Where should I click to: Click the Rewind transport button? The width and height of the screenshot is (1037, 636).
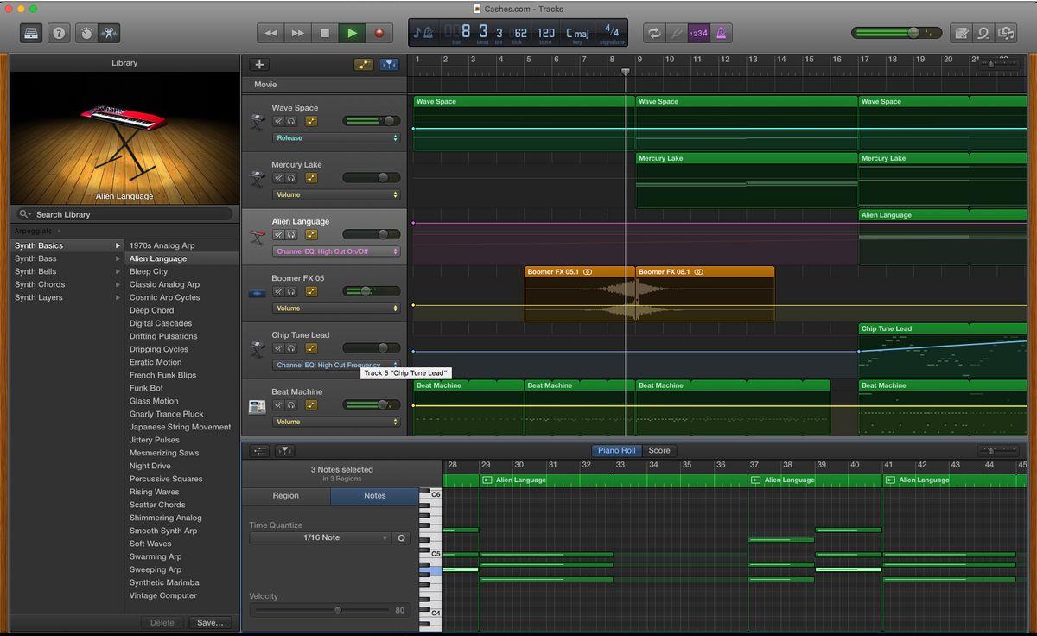tap(270, 33)
